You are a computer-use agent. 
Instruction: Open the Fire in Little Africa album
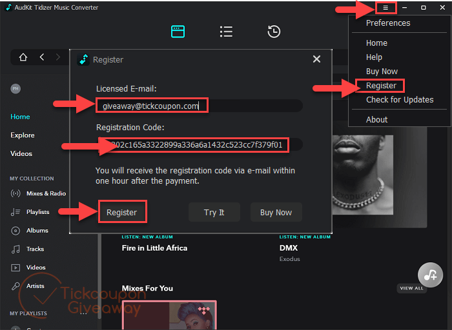154,248
